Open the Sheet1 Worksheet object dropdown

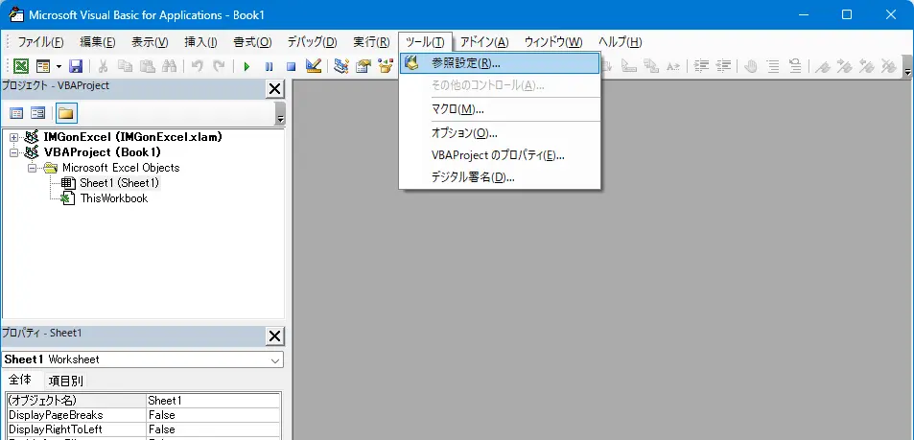tap(276, 359)
